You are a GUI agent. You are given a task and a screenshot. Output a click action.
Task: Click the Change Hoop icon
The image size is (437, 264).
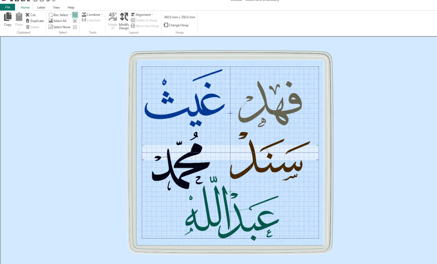coord(166,25)
